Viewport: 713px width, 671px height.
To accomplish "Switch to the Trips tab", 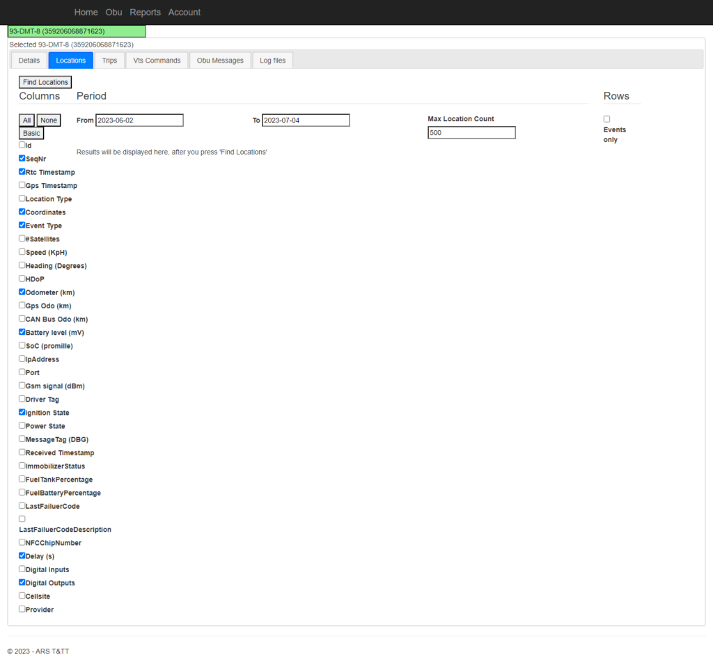I will (109, 61).
